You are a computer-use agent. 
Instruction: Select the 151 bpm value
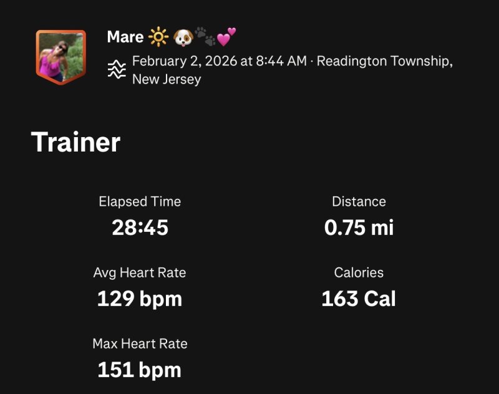point(140,370)
